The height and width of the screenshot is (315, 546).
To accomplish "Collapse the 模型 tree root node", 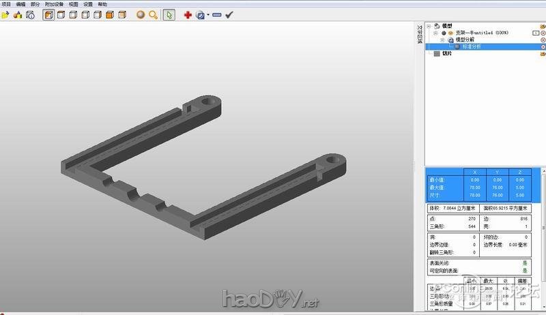I will [x=429, y=26].
